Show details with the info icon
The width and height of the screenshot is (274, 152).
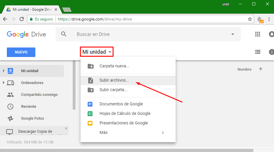point(271,52)
